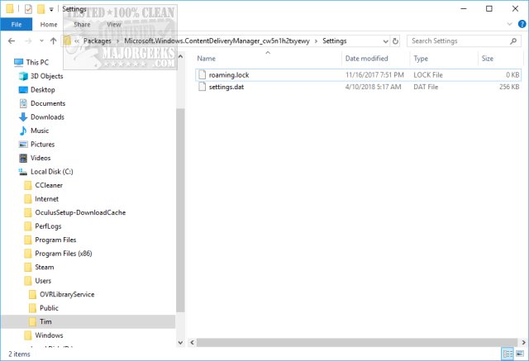Select the settings.dat file
Viewport: 529px width, 361px height.
[x=358, y=87]
